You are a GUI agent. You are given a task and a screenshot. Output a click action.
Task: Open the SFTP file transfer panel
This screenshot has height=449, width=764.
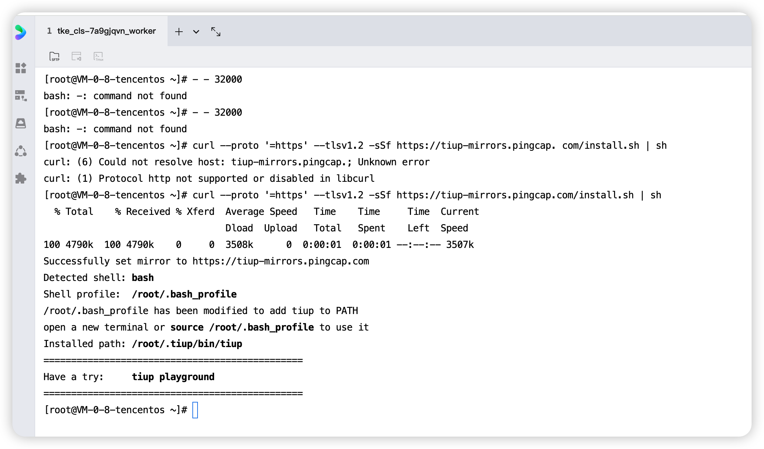coord(54,56)
